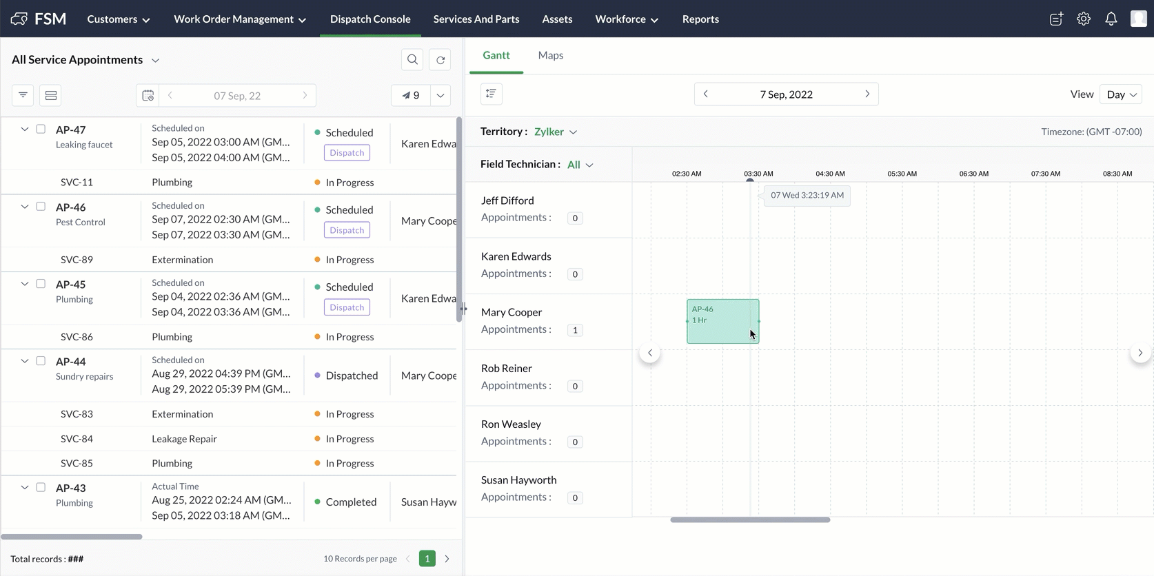Check the AP-47 appointment checkbox
Screen dimensions: 1154x576
[41, 129]
